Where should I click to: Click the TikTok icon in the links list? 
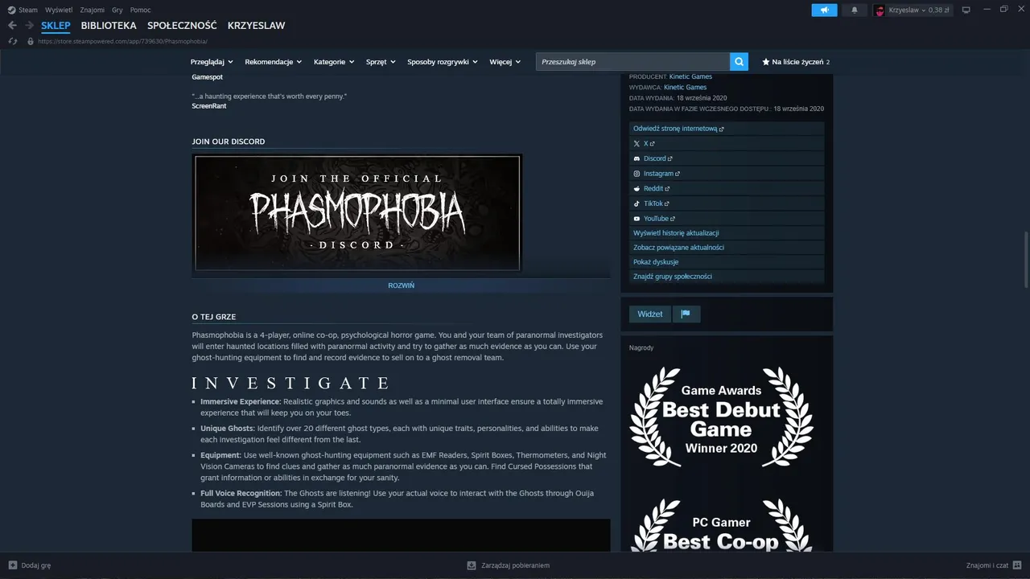pos(637,203)
